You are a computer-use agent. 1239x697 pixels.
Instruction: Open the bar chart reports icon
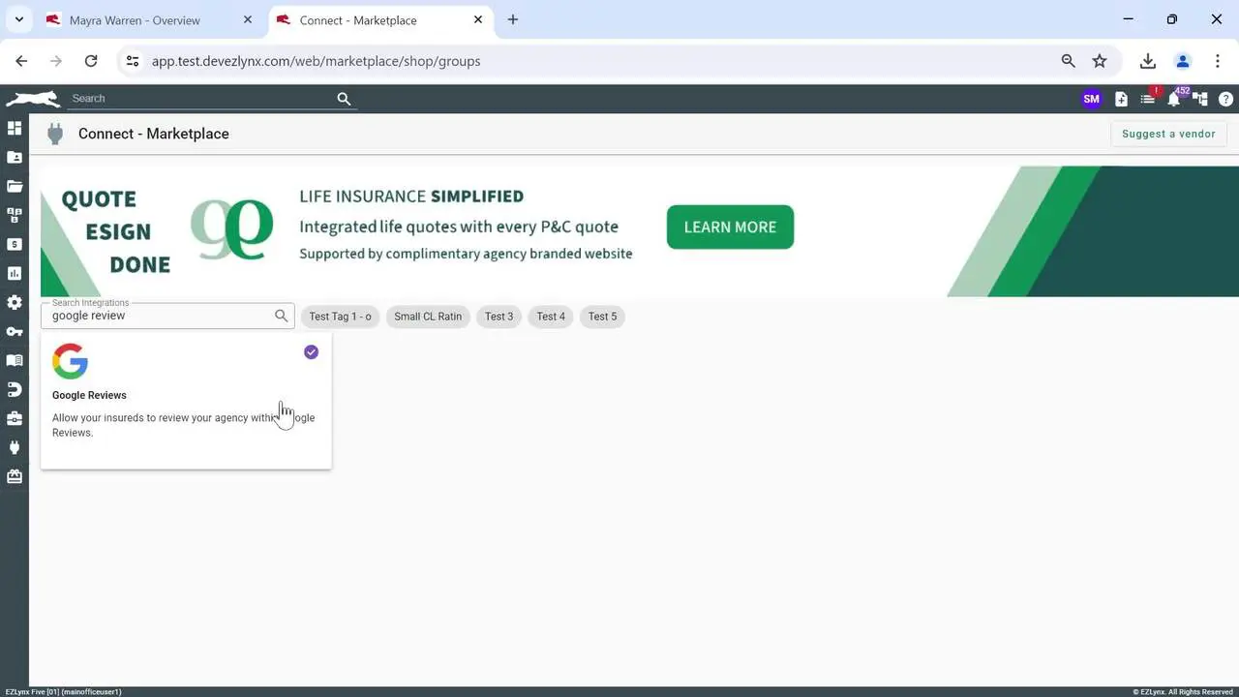tap(15, 273)
